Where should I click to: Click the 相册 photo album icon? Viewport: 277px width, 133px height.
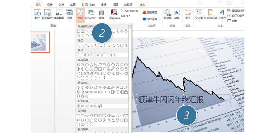[x=69, y=12]
